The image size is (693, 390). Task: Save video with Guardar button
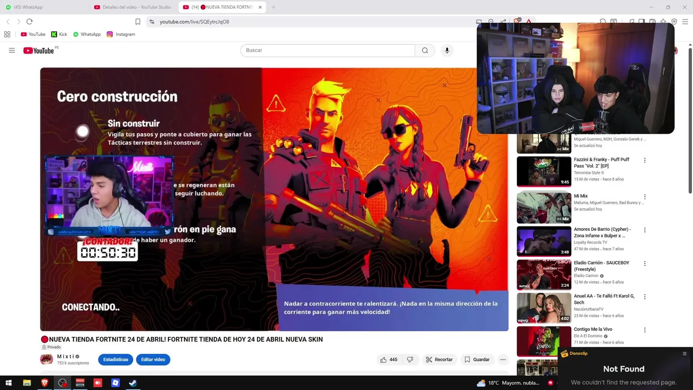point(476,360)
